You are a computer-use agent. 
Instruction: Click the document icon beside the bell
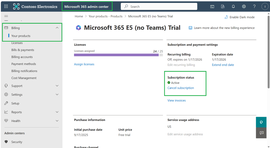223,7
